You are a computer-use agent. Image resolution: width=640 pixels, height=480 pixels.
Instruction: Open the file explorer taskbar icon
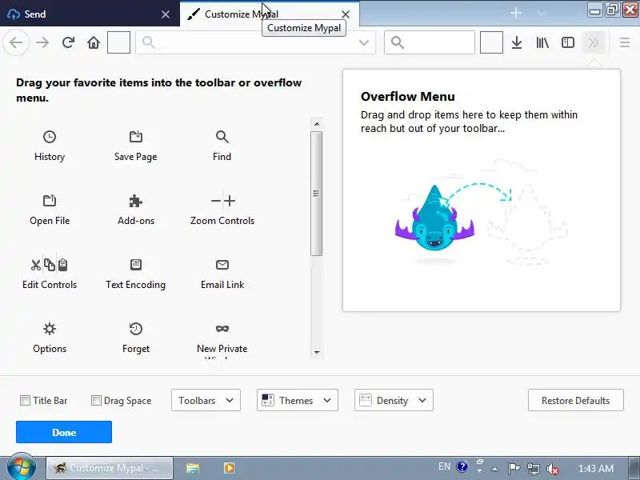193,468
